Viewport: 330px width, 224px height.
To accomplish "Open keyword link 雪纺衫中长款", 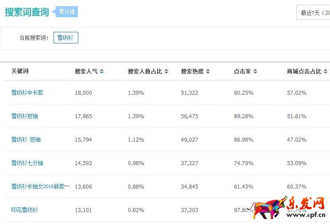I will (x=27, y=93).
